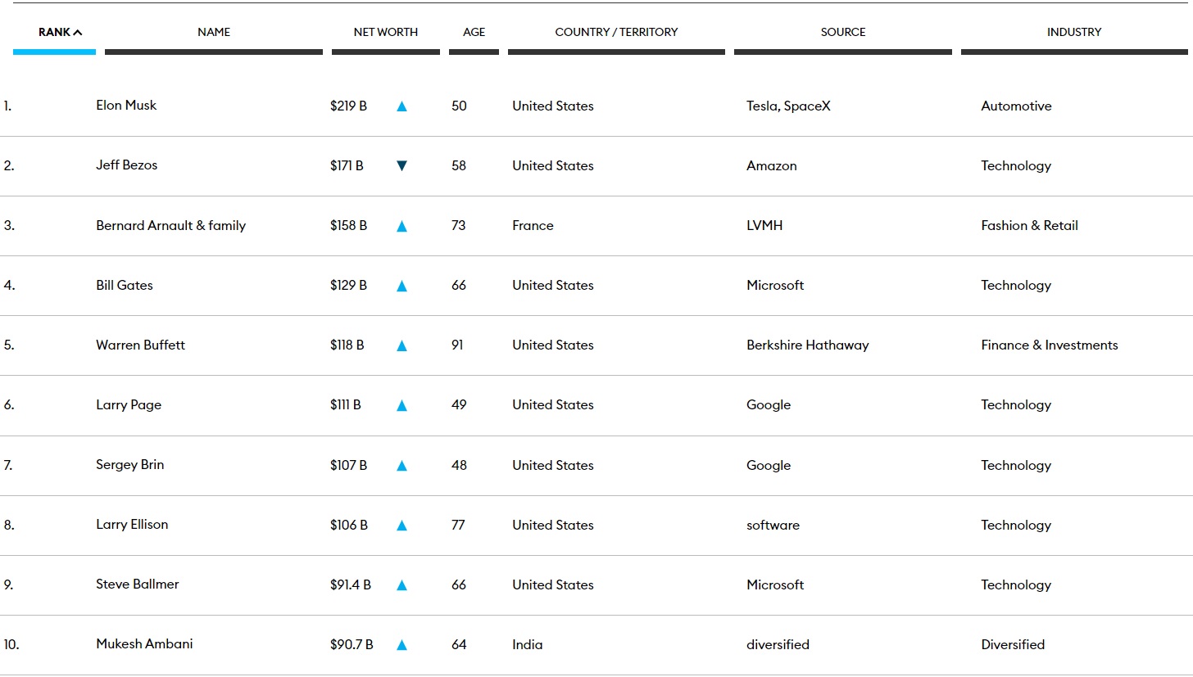
Task: Sort by the Industry column header
Action: tap(1073, 33)
